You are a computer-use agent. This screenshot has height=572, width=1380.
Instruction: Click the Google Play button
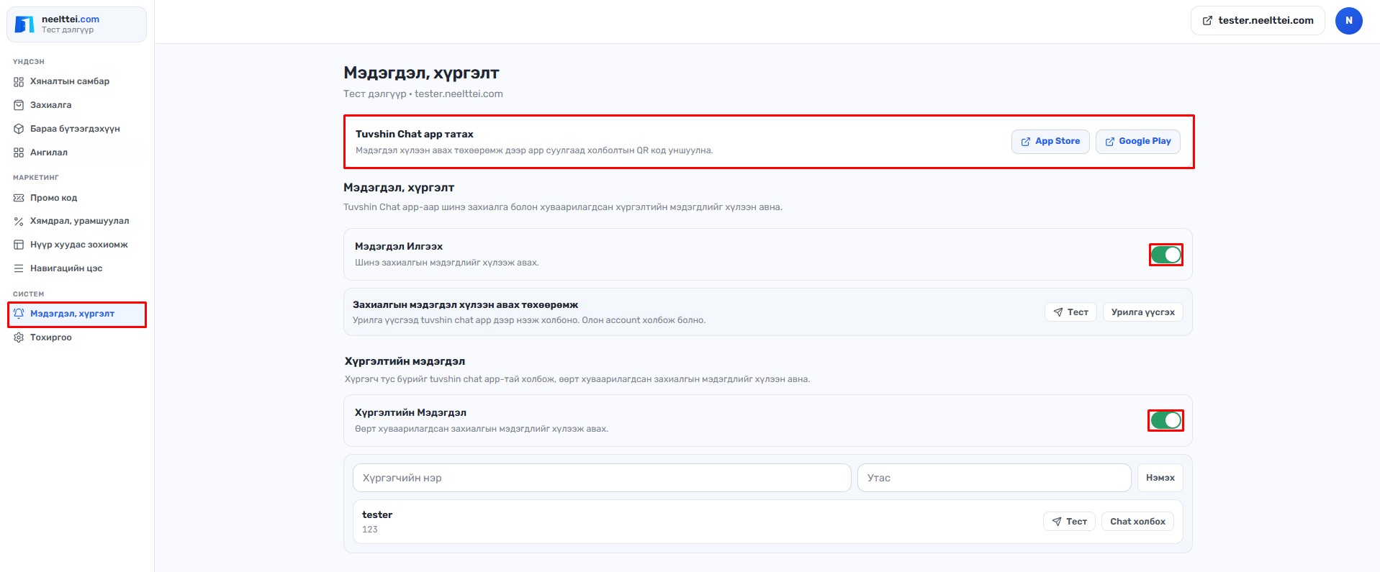[1137, 142]
